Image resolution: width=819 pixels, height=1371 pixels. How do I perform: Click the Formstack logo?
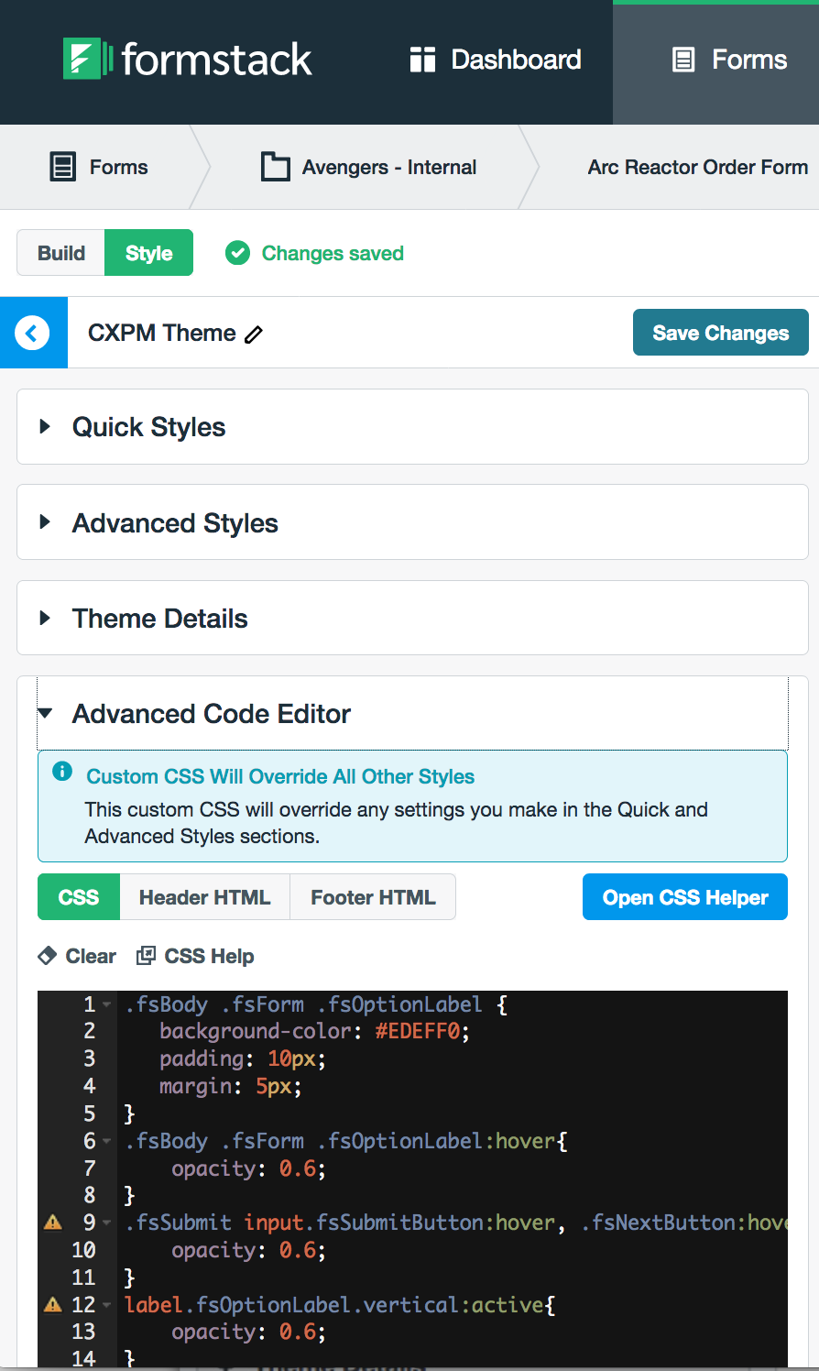[x=187, y=60]
